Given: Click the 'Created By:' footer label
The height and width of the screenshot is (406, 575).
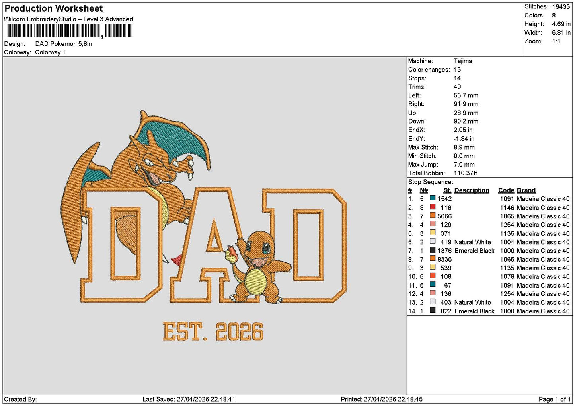Looking at the screenshot, I should coord(20,399).
